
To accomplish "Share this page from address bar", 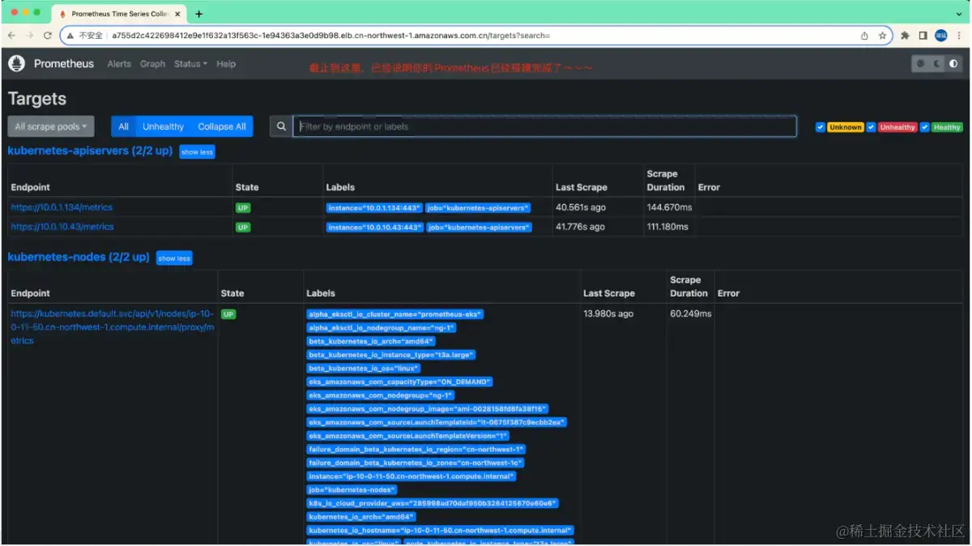I will 864,36.
